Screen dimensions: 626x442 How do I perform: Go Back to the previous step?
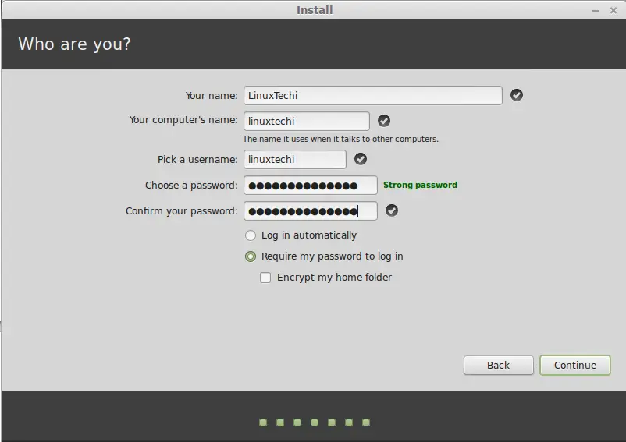click(x=498, y=365)
